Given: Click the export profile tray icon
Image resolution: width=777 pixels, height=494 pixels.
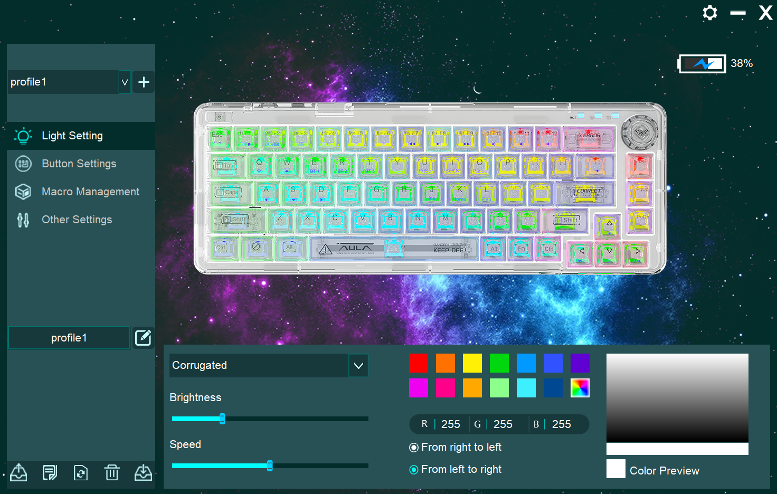Looking at the screenshot, I should click(18, 472).
